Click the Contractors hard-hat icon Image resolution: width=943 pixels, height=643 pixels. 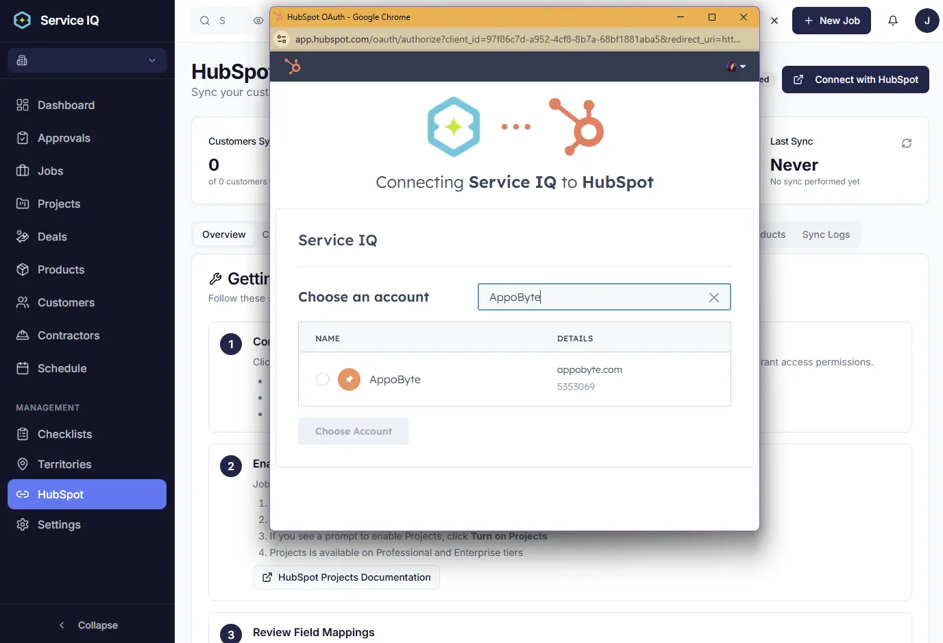(x=23, y=335)
